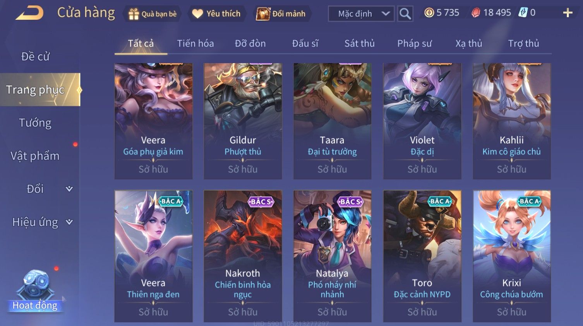Switch to the Pháp sư tab
This screenshot has height=326, width=583.
(x=414, y=43)
